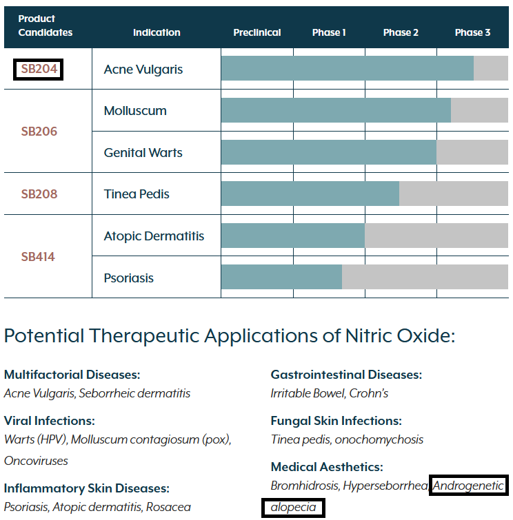The image size is (513, 520).
Task: Click the Preclinical column header
Action: coord(257,32)
